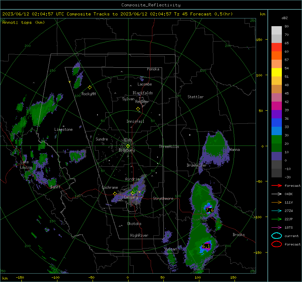This screenshot has height=282, width=302.
Task: Click the ThreeHills city label
Action: (x=169, y=147)
